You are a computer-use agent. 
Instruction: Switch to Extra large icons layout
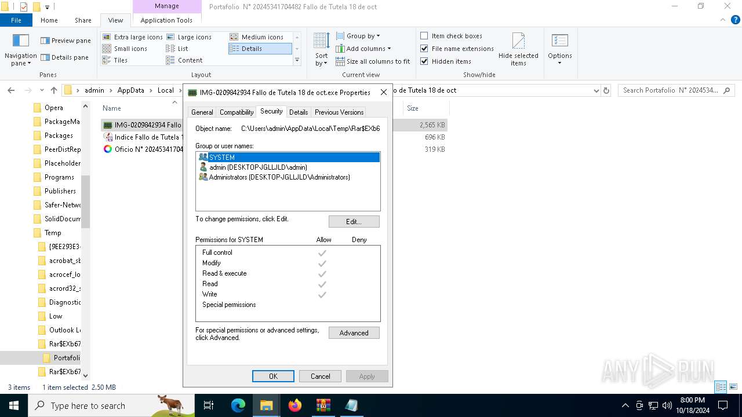(133, 37)
